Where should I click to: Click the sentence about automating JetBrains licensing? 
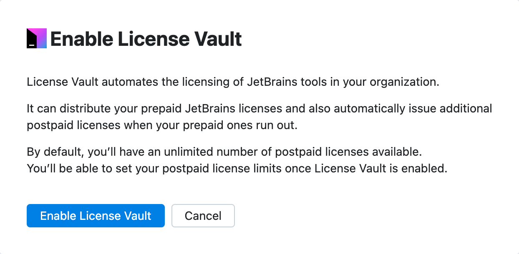coord(233,82)
